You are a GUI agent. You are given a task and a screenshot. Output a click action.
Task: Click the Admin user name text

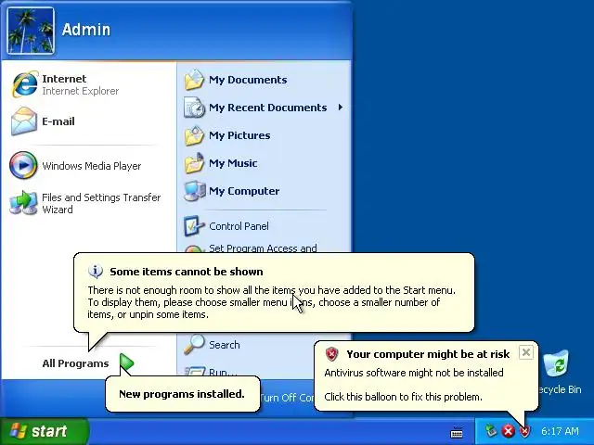tap(86, 30)
